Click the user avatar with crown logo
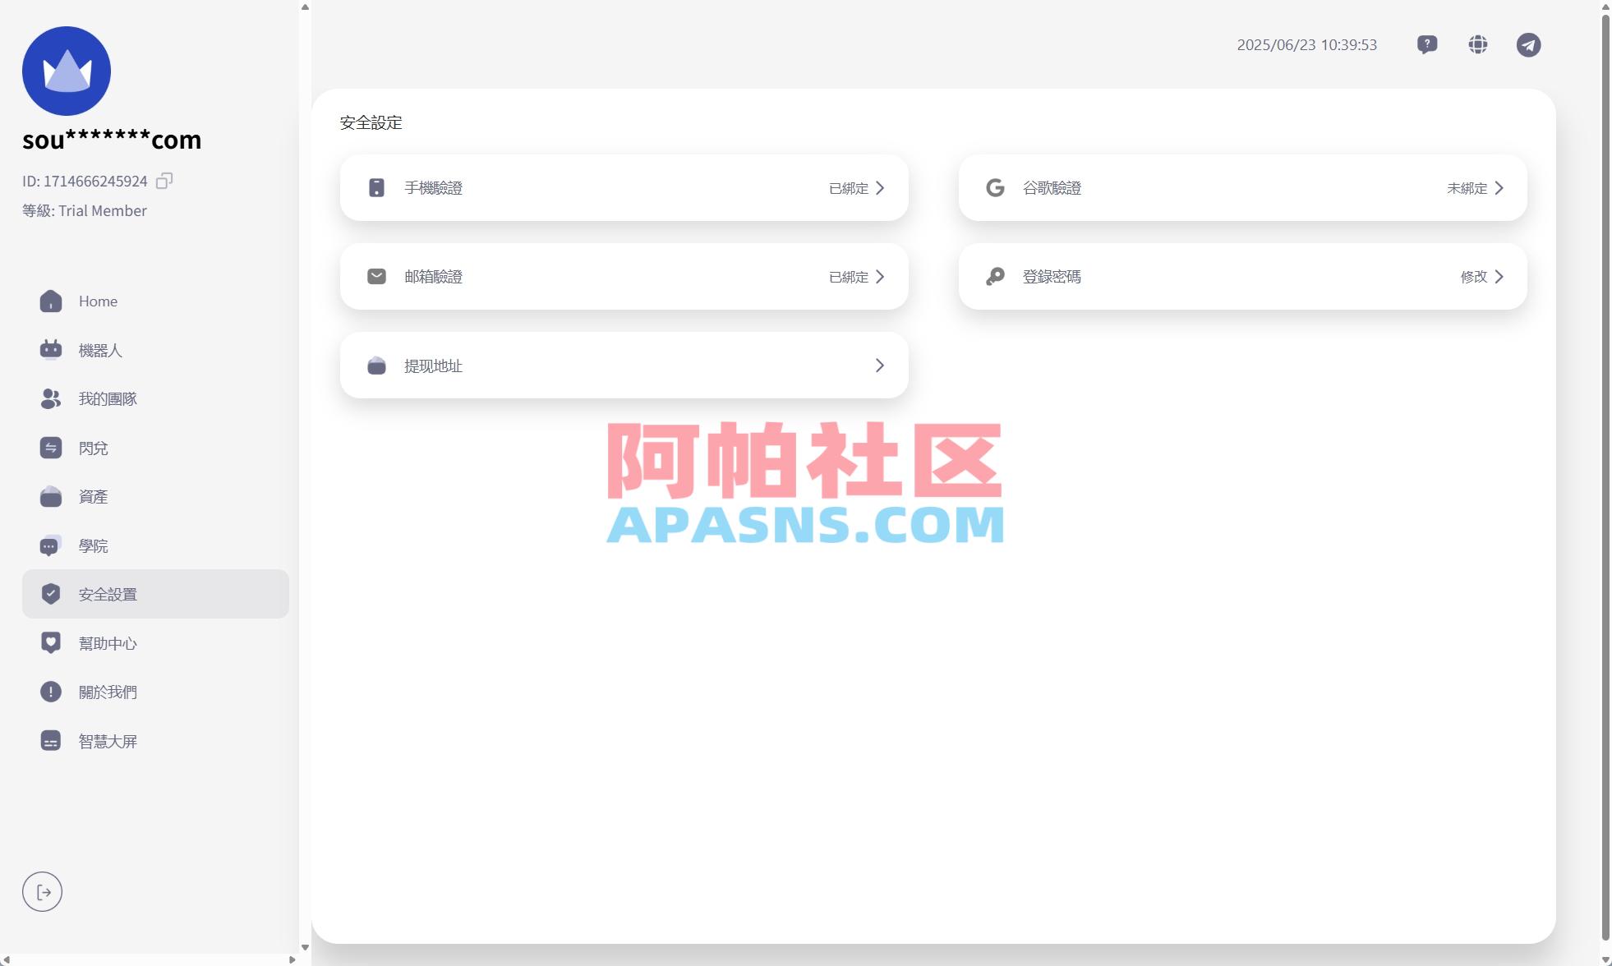 [66, 70]
